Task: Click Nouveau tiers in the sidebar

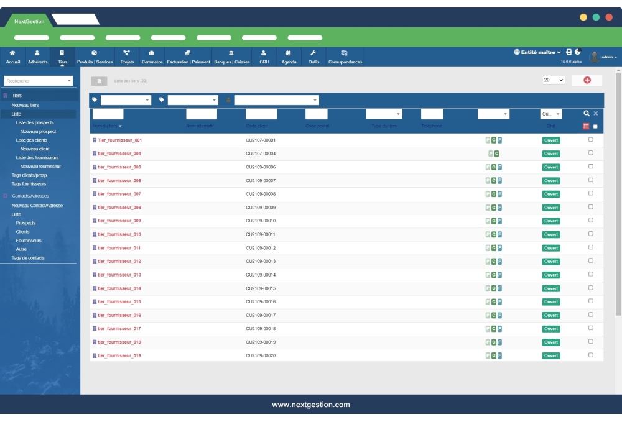Action: 25,106
